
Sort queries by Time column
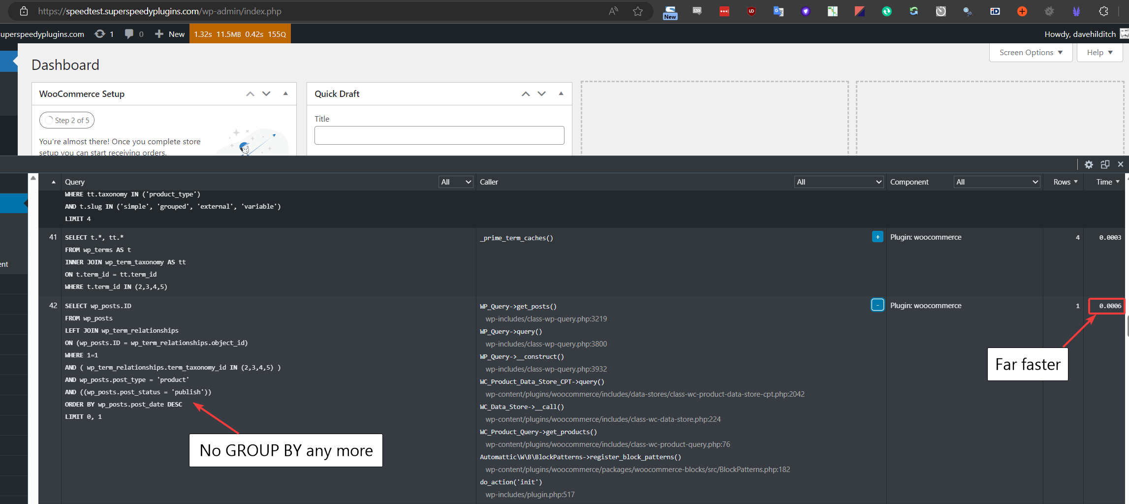click(x=1107, y=182)
